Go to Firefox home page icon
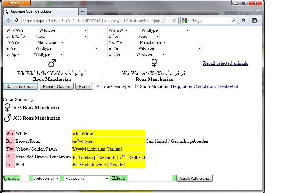 click(243, 20)
